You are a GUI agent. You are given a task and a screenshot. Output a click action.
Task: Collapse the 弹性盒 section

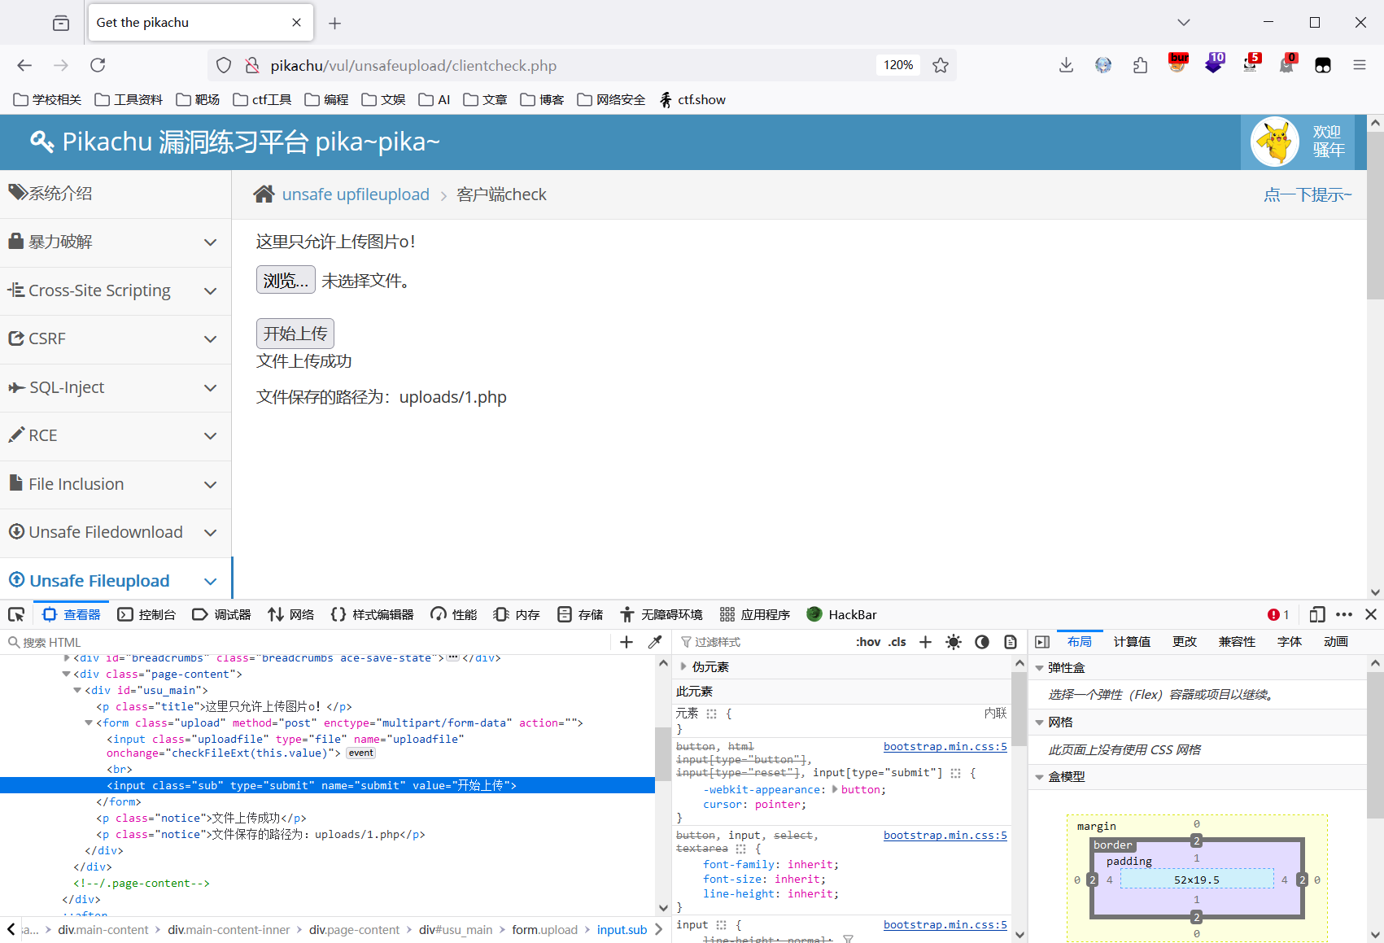pos(1039,668)
